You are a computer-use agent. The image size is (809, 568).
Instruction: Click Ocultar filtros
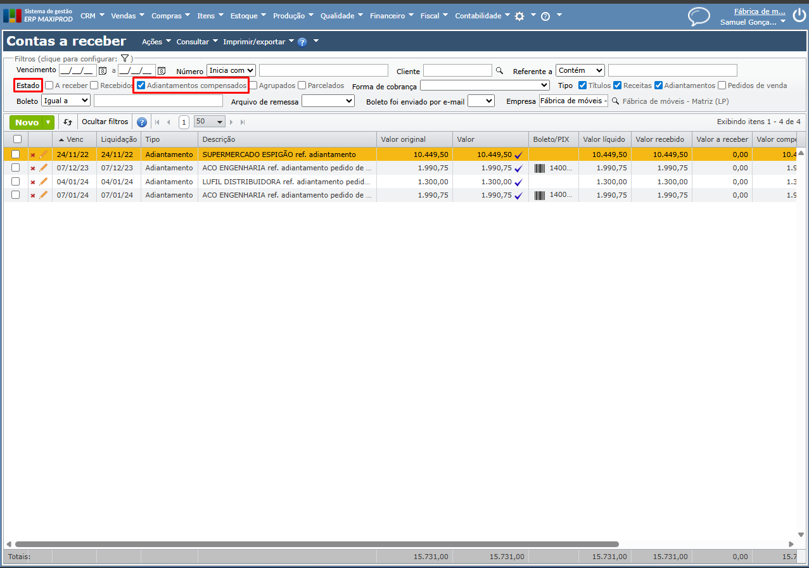click(x=105, y=122)
